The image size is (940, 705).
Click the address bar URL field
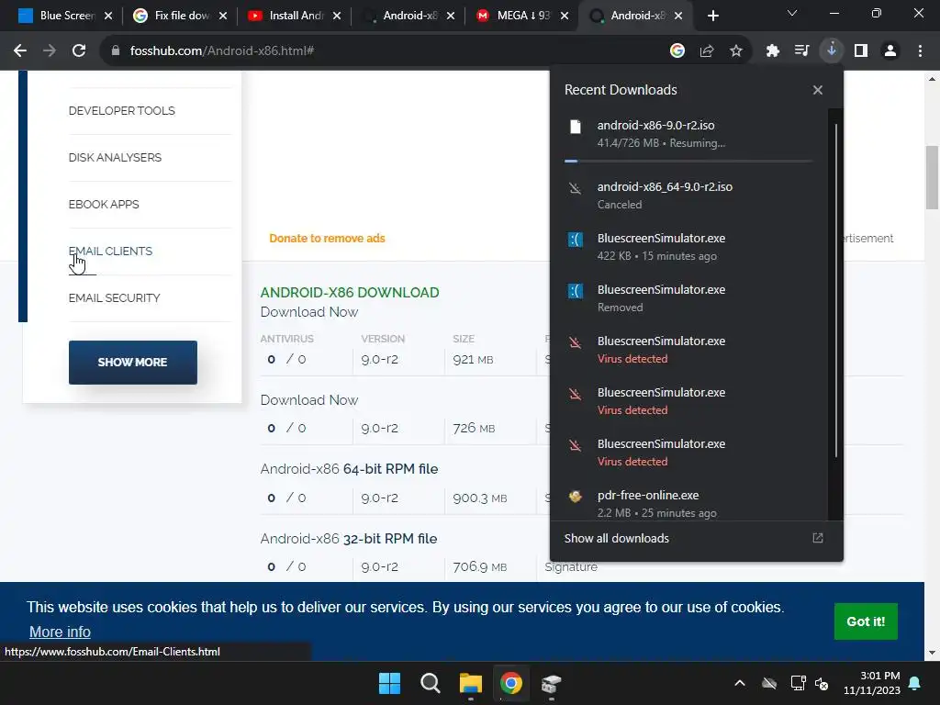[384, 51]
